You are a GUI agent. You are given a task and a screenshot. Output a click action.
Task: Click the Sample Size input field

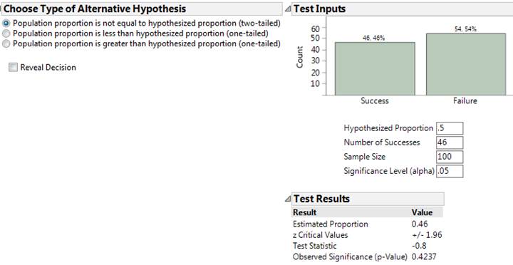pyautogui.click(x=450, y=157)
